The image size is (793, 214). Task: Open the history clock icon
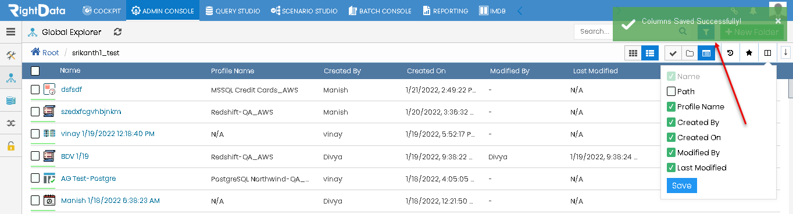(x=730, y=53)
